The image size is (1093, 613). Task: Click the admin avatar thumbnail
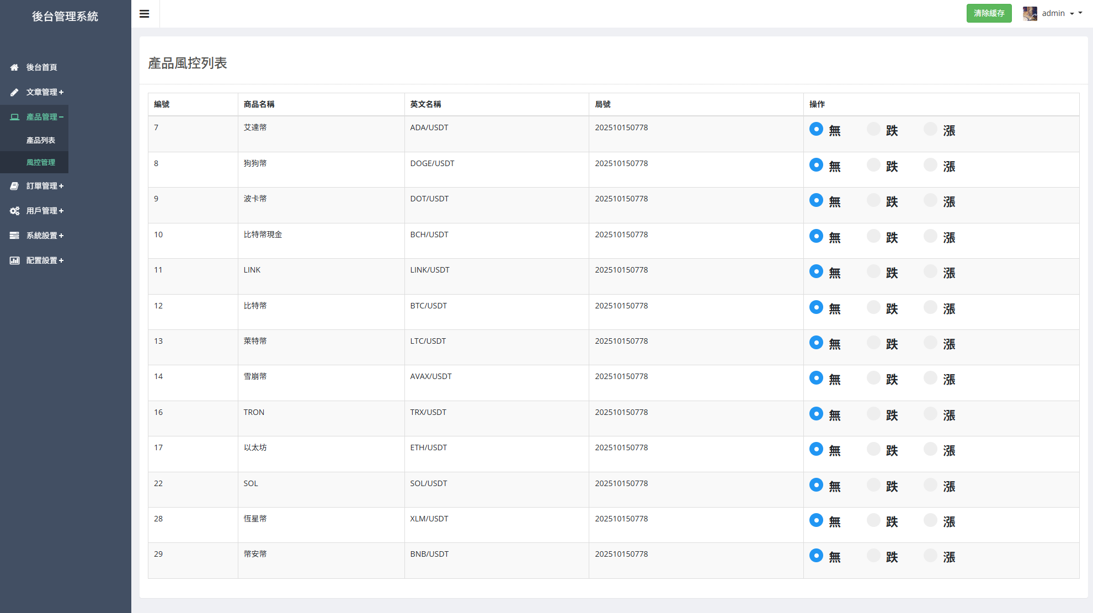click(1030, 13)
